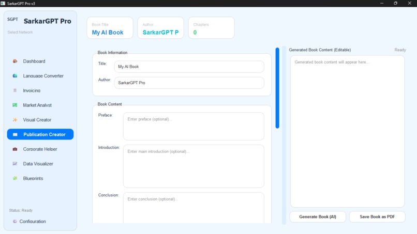Open the Blueprints section
Screen dimensions: 417x234
tap(40, 178)
